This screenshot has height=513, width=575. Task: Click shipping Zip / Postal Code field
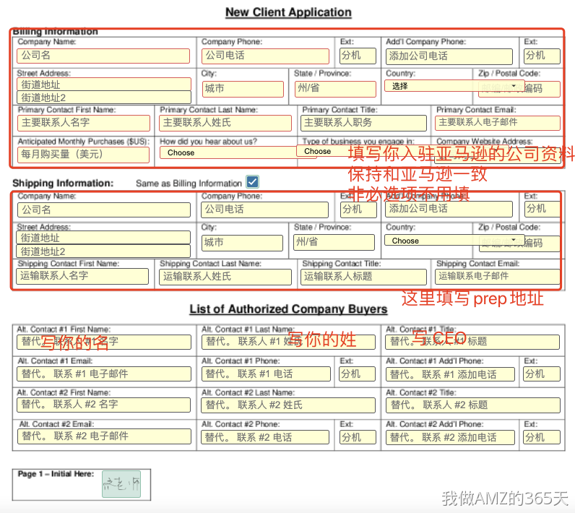point(519,243)
